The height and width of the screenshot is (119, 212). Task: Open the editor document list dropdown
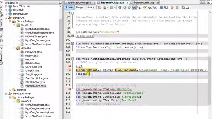click(x=208, y=2)
